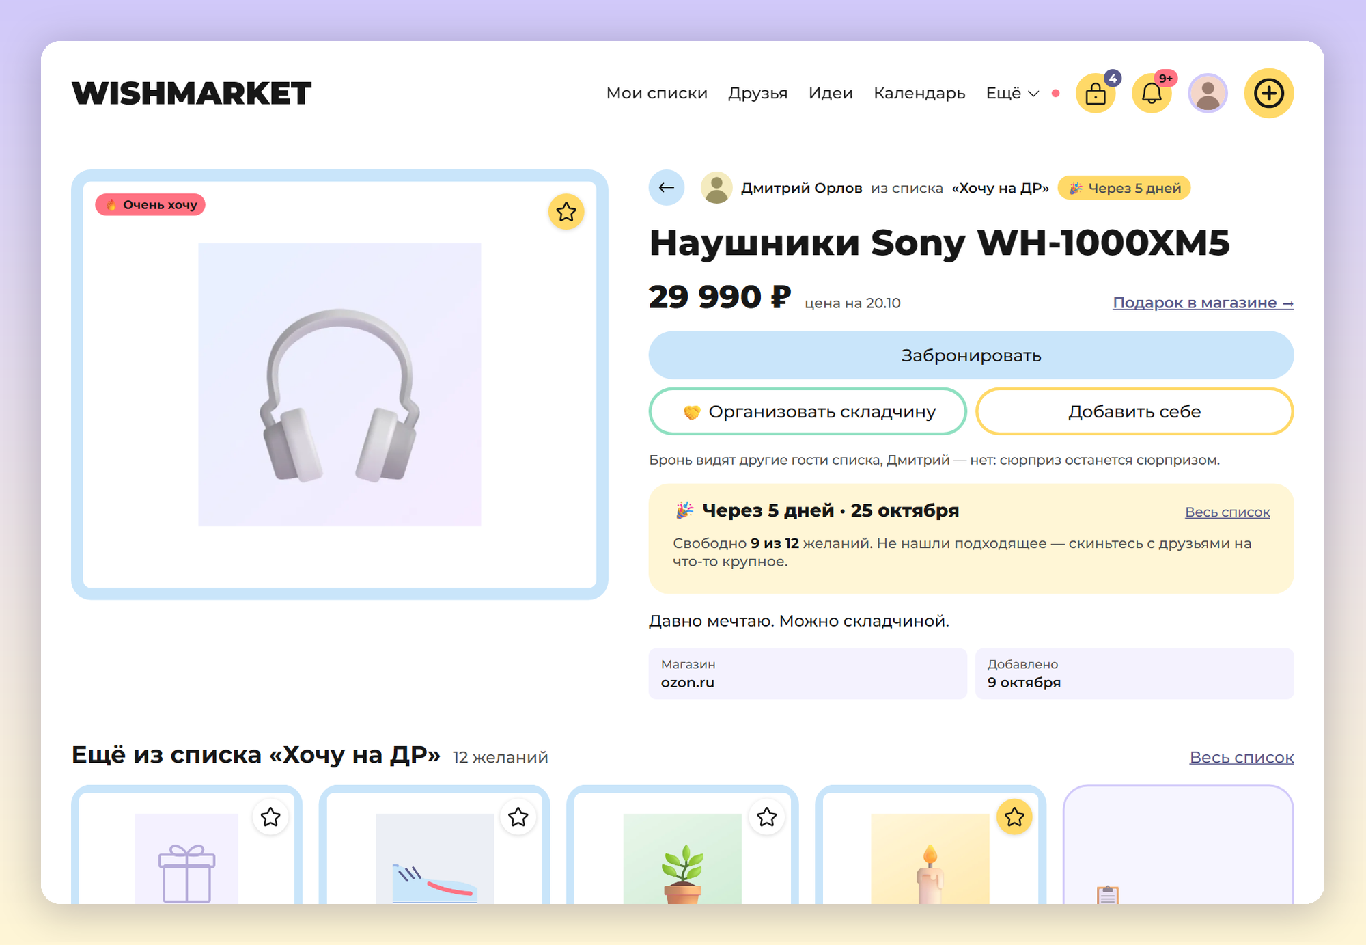
Task: Click the Очень хочу priority tag
Action: click(150, 204)
